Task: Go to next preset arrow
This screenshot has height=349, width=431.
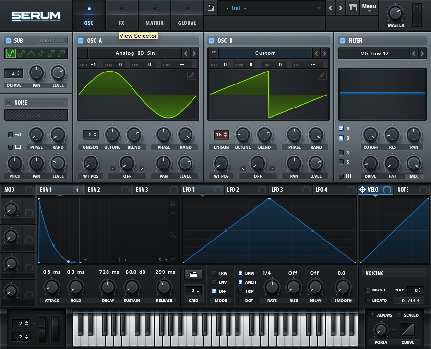Action: [x=341, y=8]
